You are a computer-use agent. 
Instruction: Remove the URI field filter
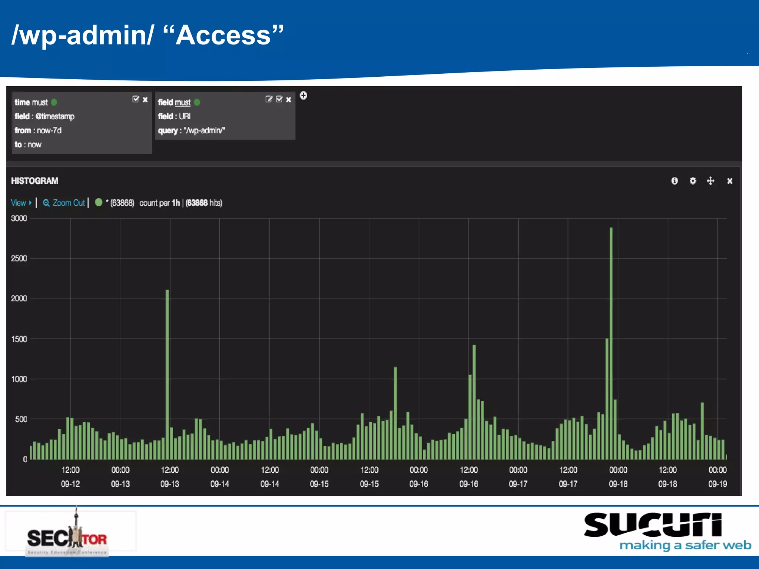click(288, 99)
